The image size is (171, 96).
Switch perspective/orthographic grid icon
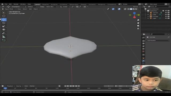click(138, 29)
